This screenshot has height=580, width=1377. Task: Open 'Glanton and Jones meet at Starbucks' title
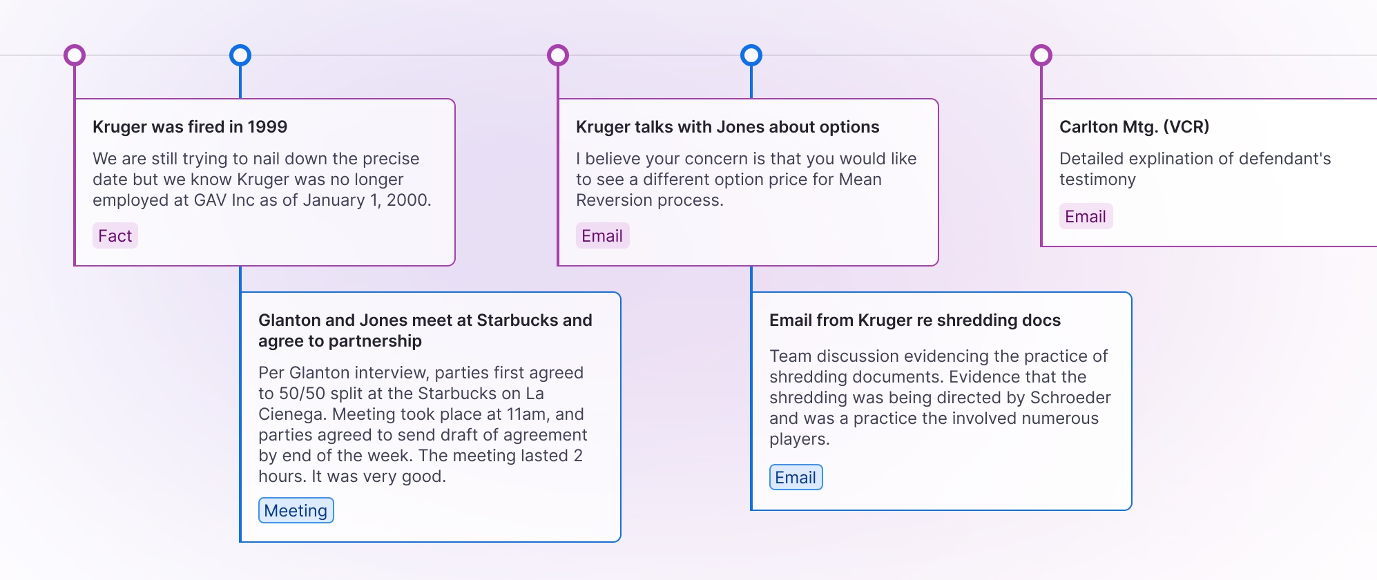pos(425,330)
